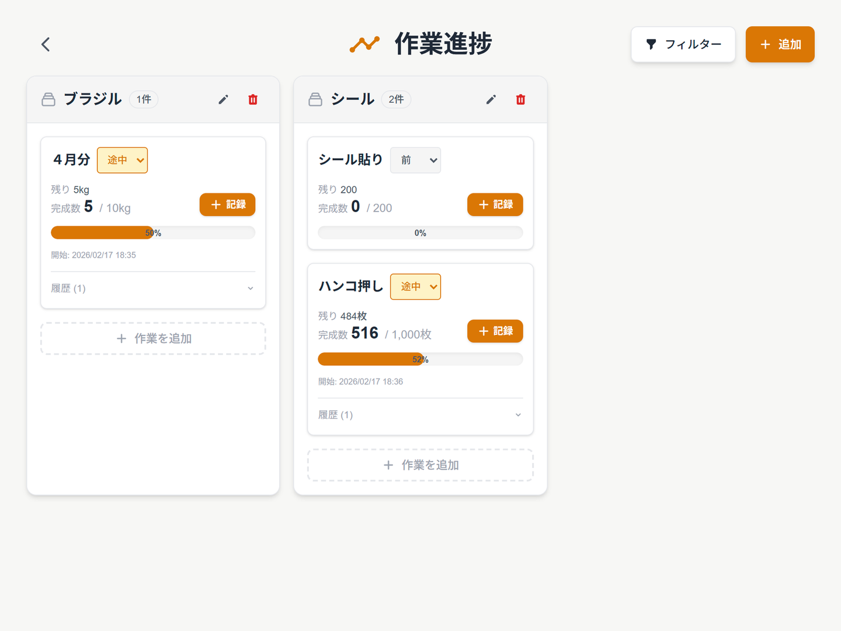
Task: Record progress for ハンコ押し task
Action: (495, 331)
